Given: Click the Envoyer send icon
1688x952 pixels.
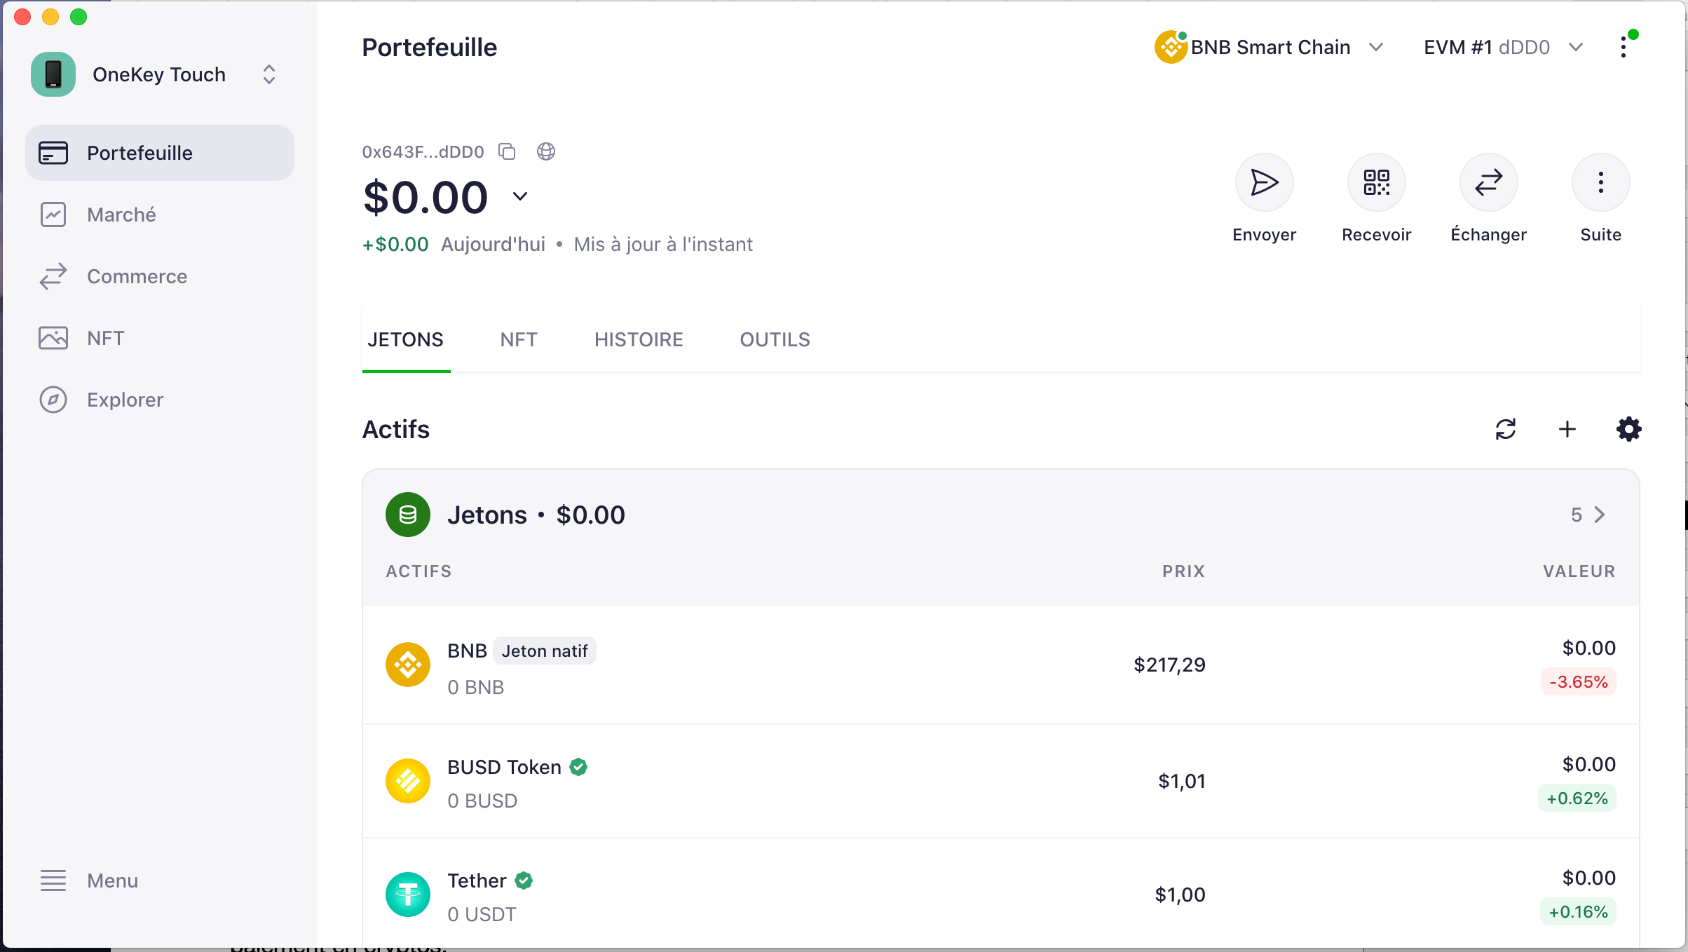Looking at the screenshot, I should [x=1264, y=183].
